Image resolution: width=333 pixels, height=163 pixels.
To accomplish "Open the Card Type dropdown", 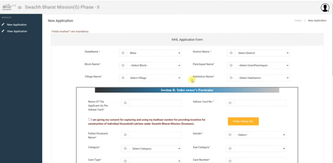I will (155, 161).
